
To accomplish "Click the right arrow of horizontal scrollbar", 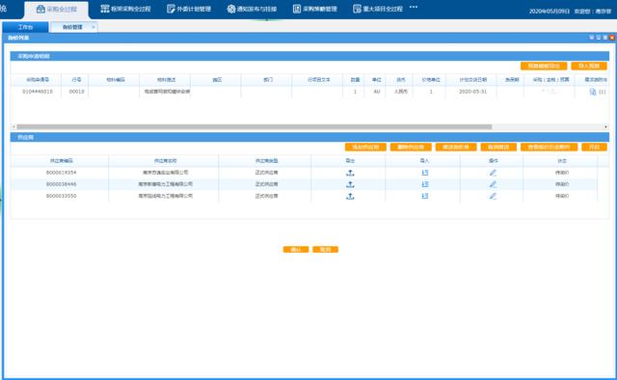I will [605, 126].
